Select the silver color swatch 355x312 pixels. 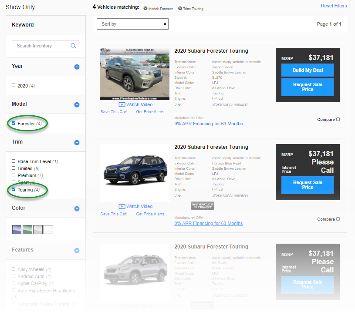[x=38, y=229]
